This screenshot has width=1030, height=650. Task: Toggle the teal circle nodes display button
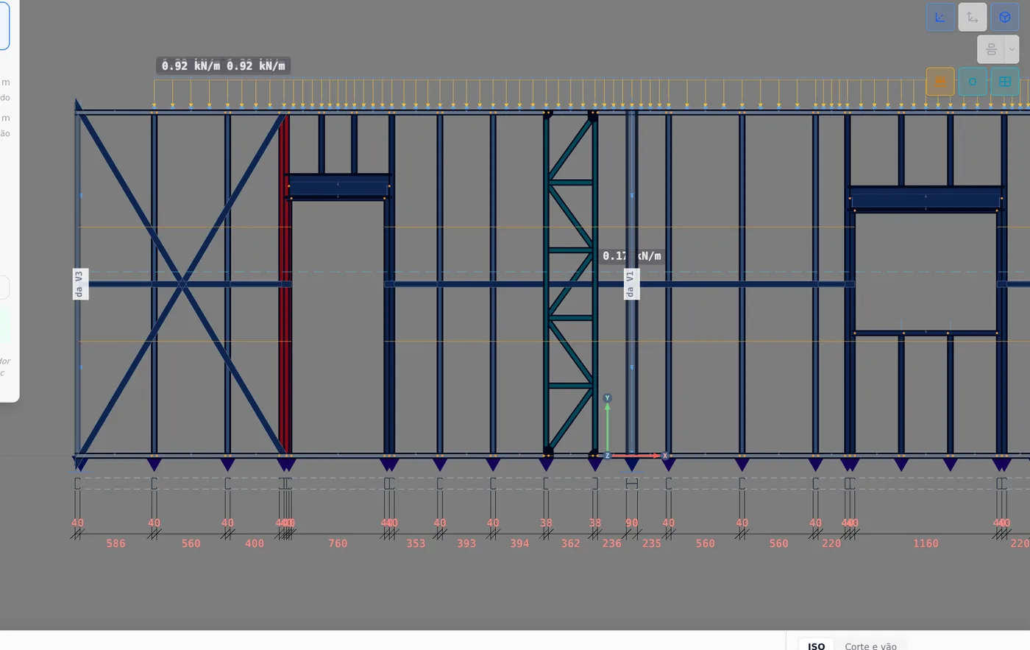coord(973,82)
